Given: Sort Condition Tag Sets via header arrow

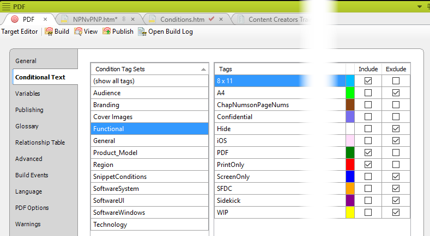Looking at the screenshot, I should click(x=204, y=69).
